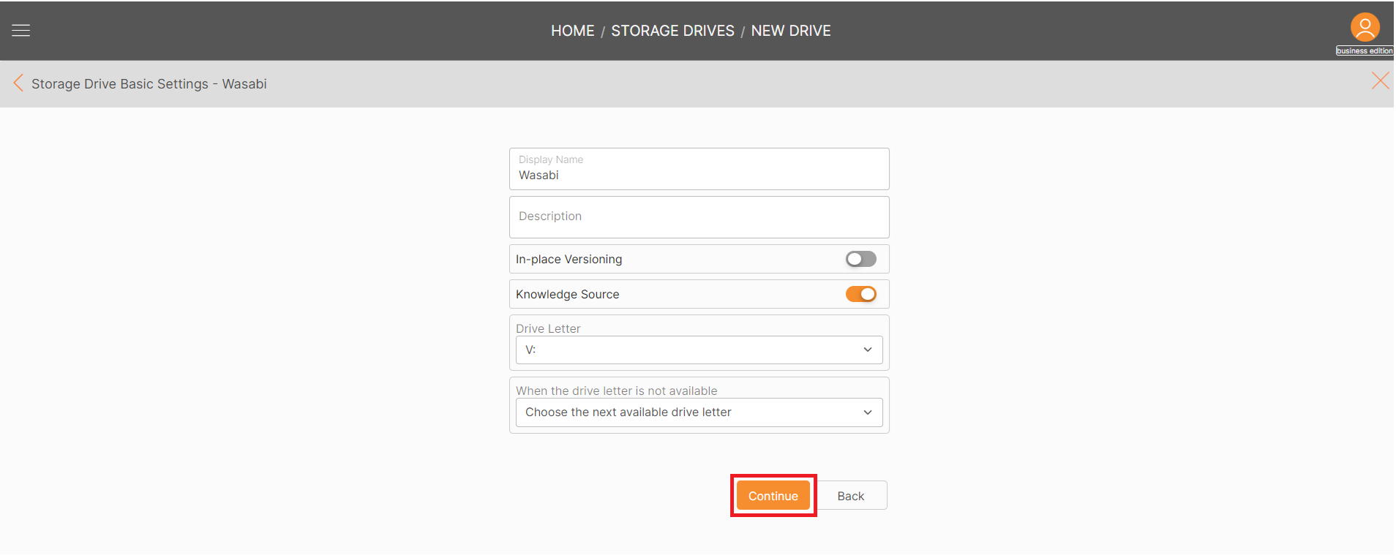Select NEW DRIVE in the breadcrumb

point(791,31)
